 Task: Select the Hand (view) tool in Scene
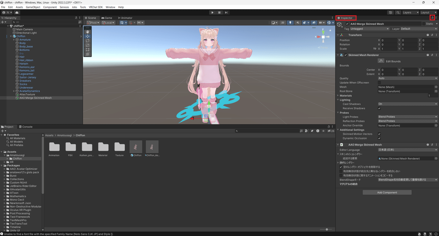point(87,32)
